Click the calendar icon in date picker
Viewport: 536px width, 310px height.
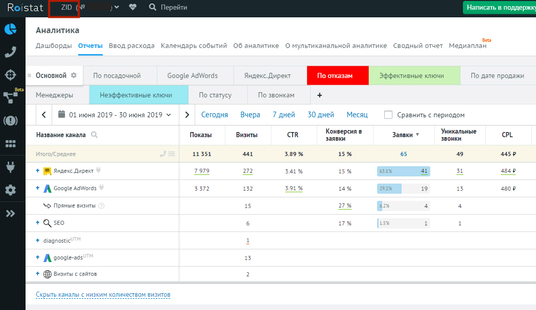[61, 114]
